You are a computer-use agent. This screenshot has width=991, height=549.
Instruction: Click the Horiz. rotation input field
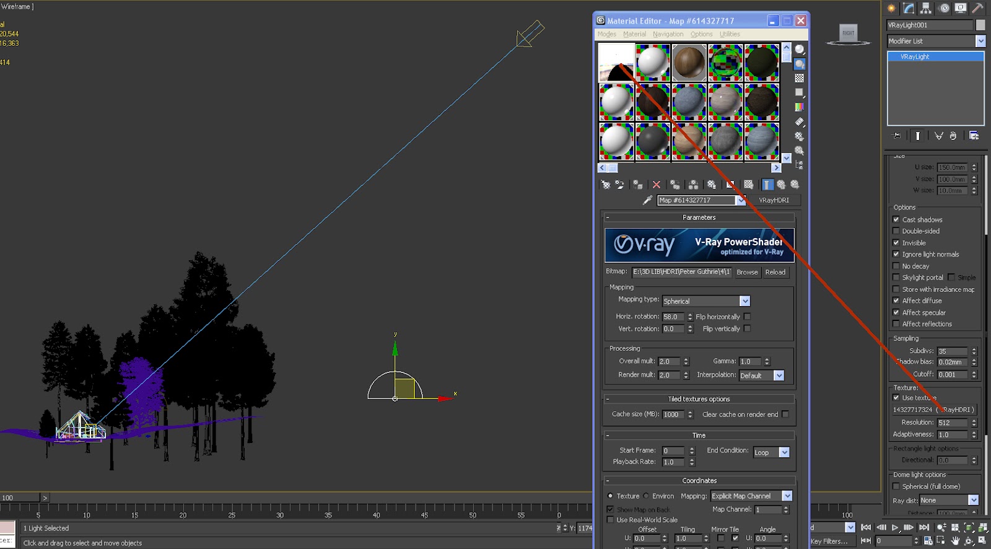(x=673, y=317)
